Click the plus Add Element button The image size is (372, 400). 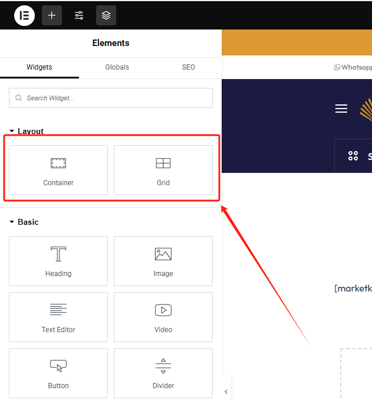[52, 15]
